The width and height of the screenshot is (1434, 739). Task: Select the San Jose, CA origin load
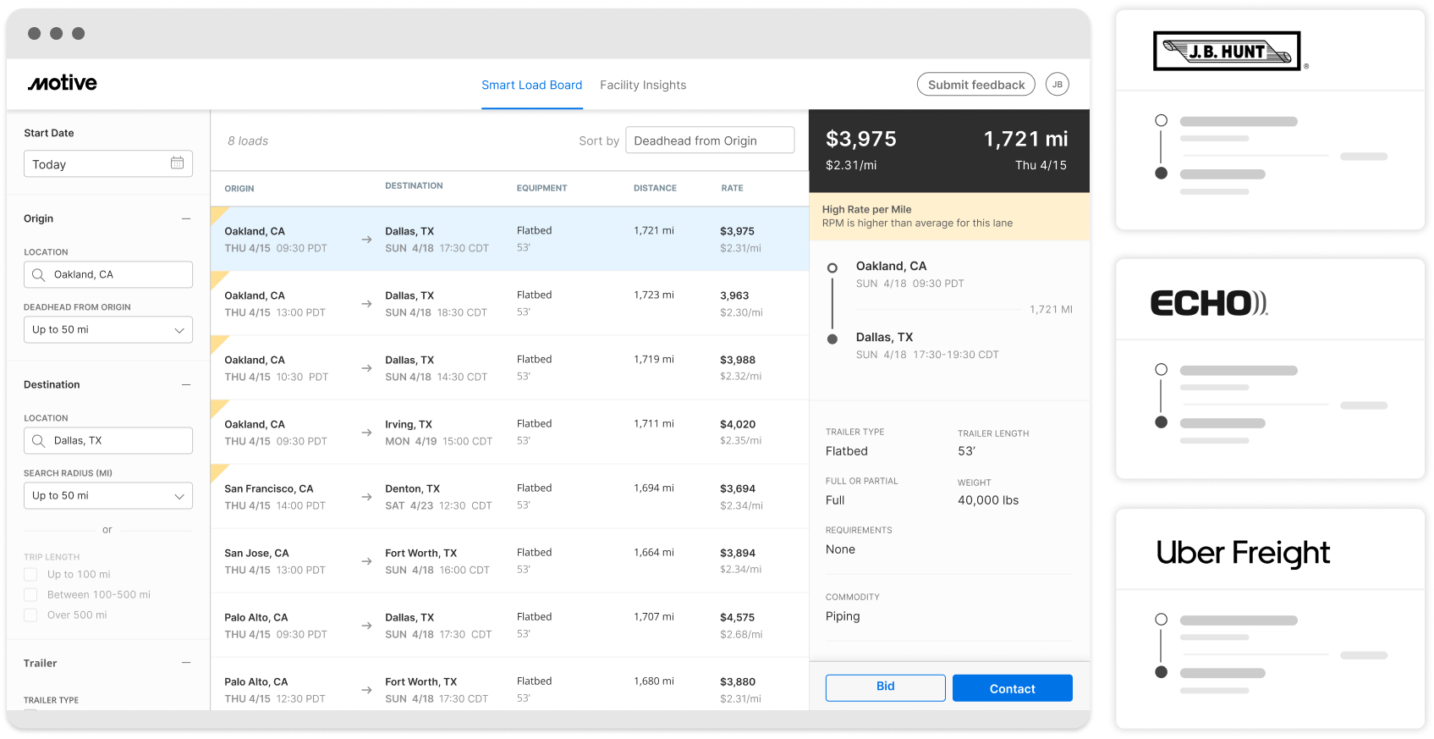tap(509, 560)
